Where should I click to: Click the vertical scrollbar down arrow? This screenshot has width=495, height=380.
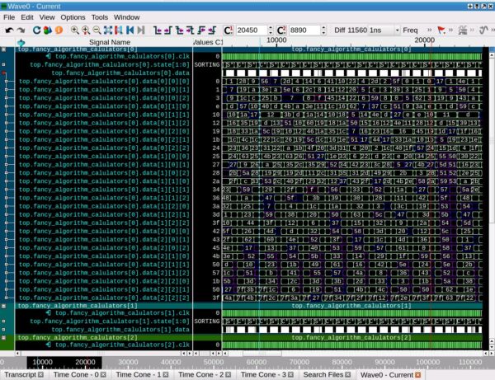[x=492, y=347]
